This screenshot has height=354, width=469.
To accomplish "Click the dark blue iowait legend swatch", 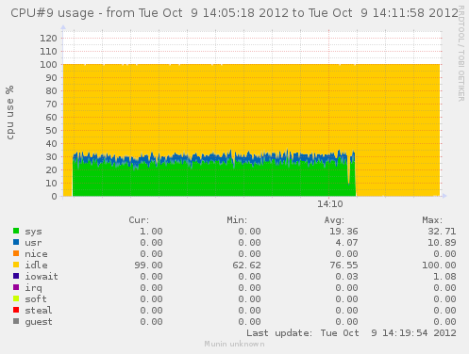I will [16, 276].
